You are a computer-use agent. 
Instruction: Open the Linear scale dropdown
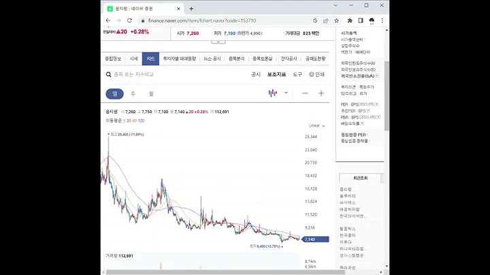[x=317, y=126]
